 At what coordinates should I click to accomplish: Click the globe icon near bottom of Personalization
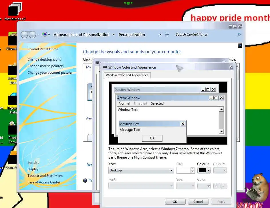click(x=85, y=180)
